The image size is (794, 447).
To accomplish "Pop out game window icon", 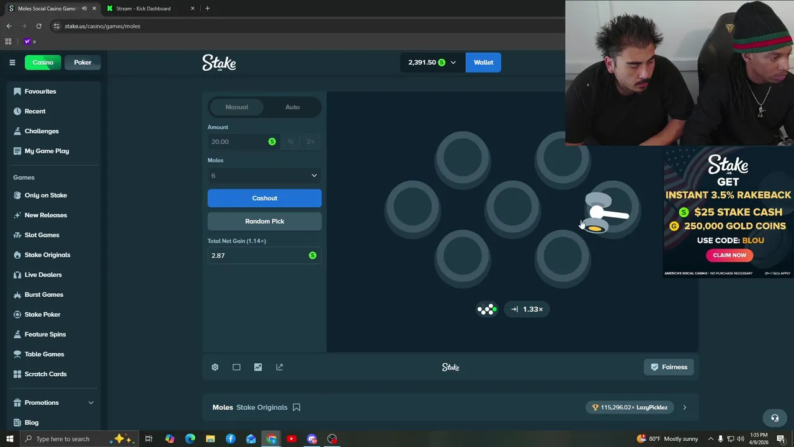I will click(280, 367).
